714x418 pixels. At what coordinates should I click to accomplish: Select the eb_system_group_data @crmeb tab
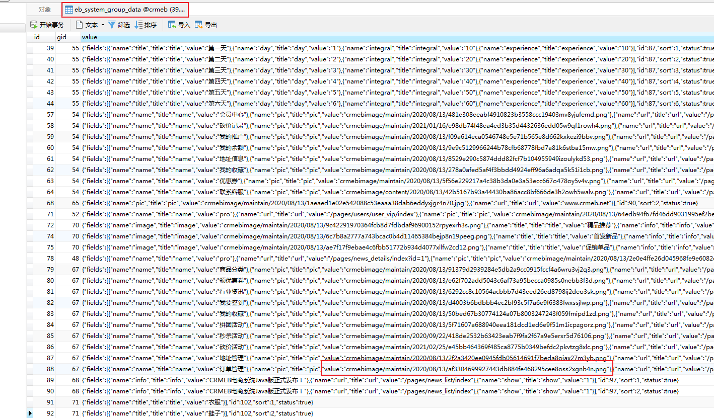[x=125, y=10]
